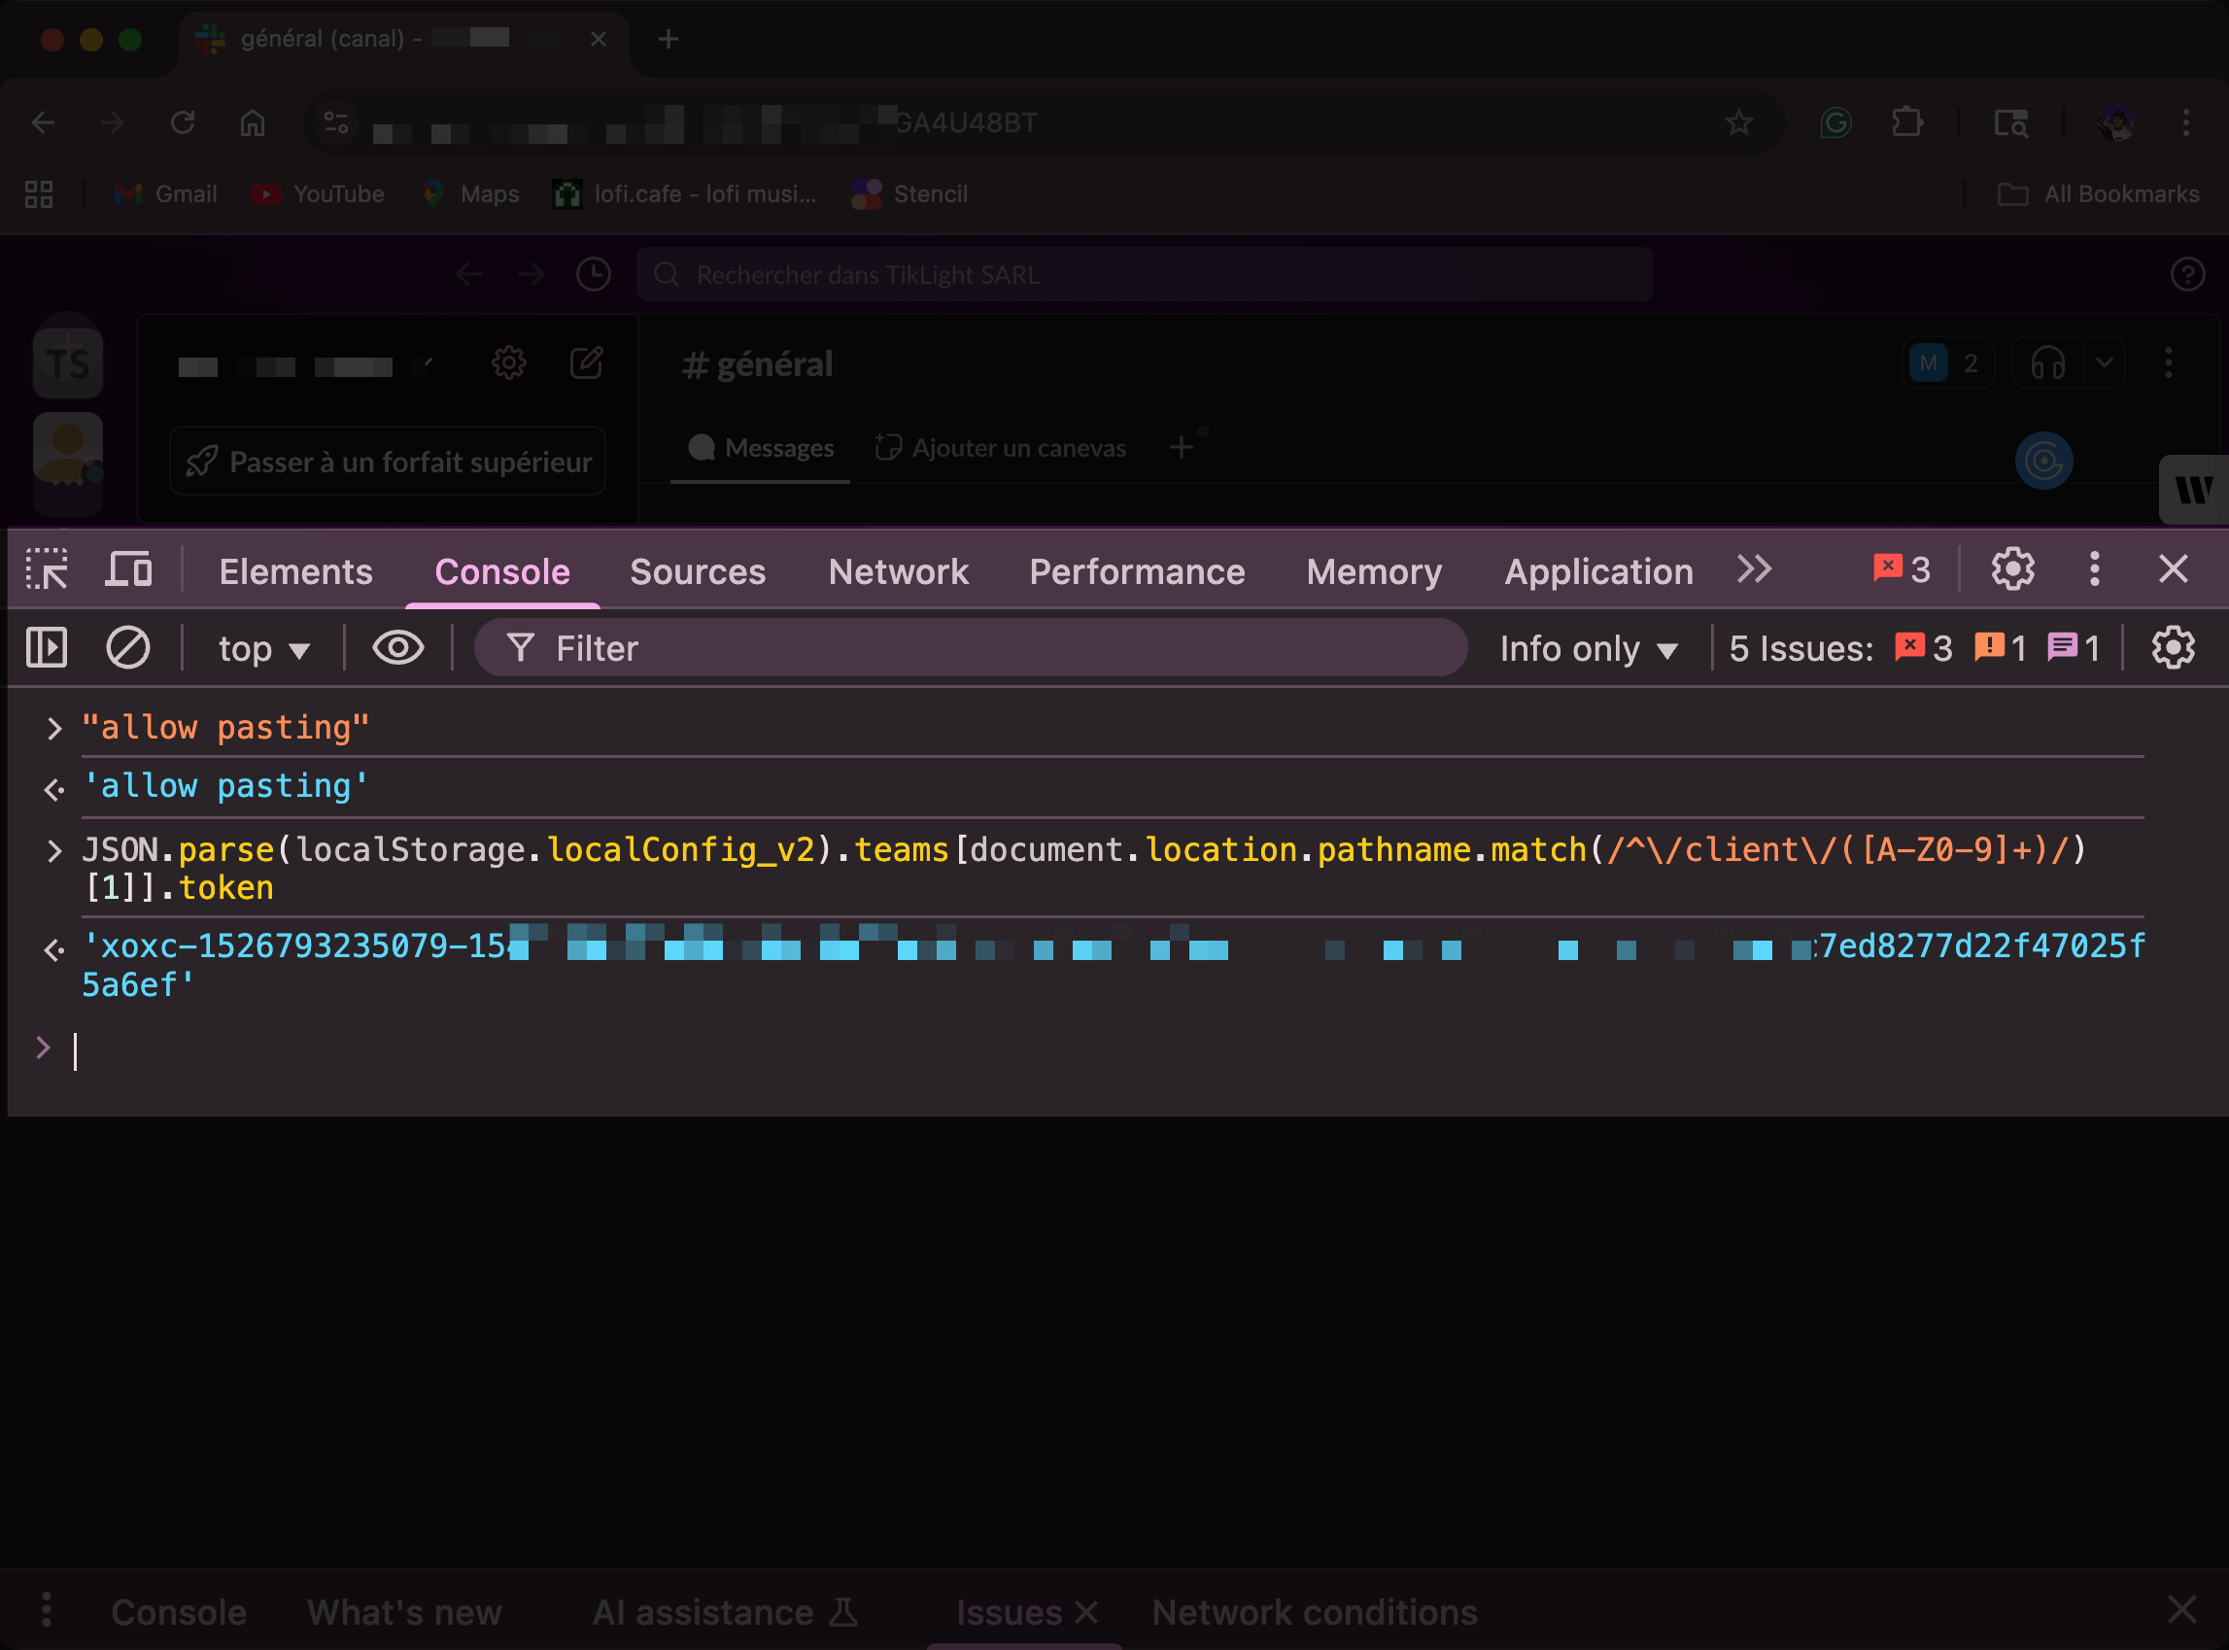Screen dimensions: 2229x1650
Task: Switch to the Network panel
Action: 898,571
